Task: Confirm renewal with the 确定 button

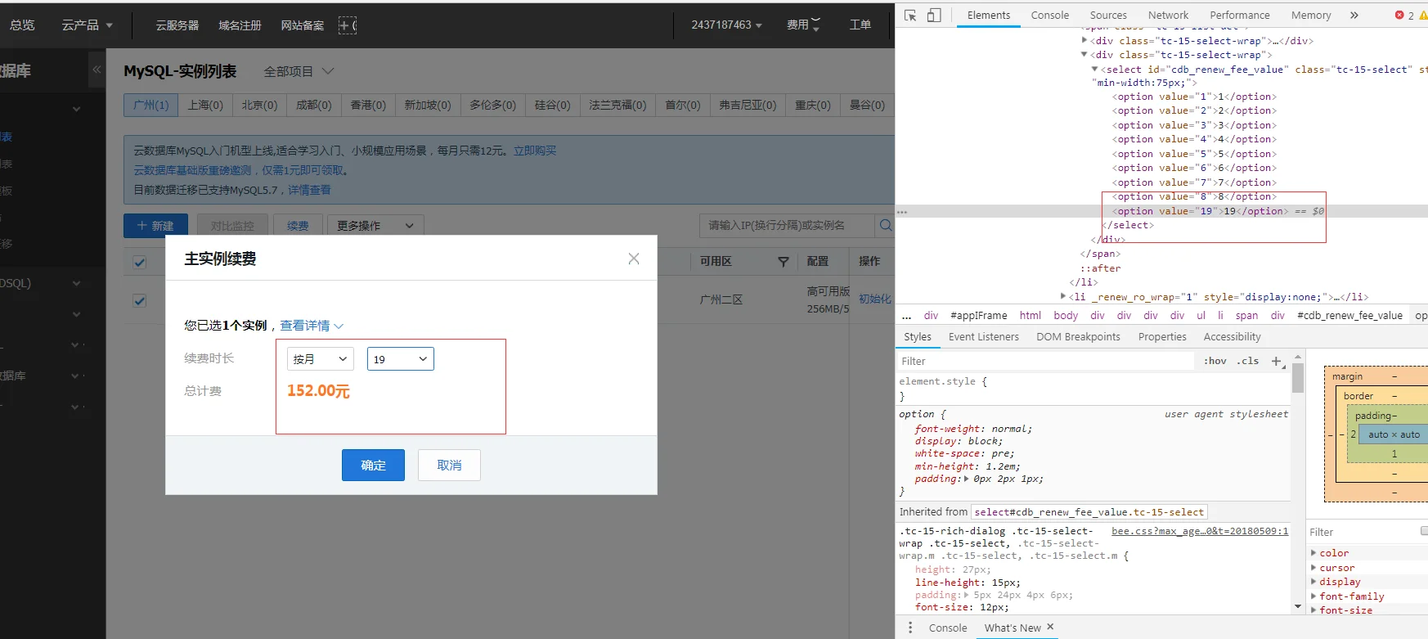Action: [373, 465]
